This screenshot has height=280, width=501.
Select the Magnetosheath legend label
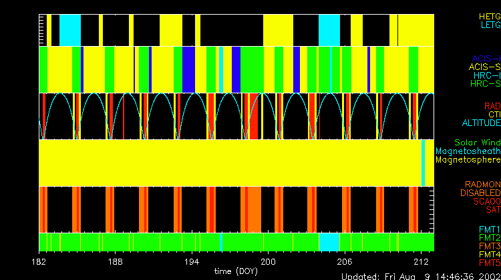(x=468, y=151)
